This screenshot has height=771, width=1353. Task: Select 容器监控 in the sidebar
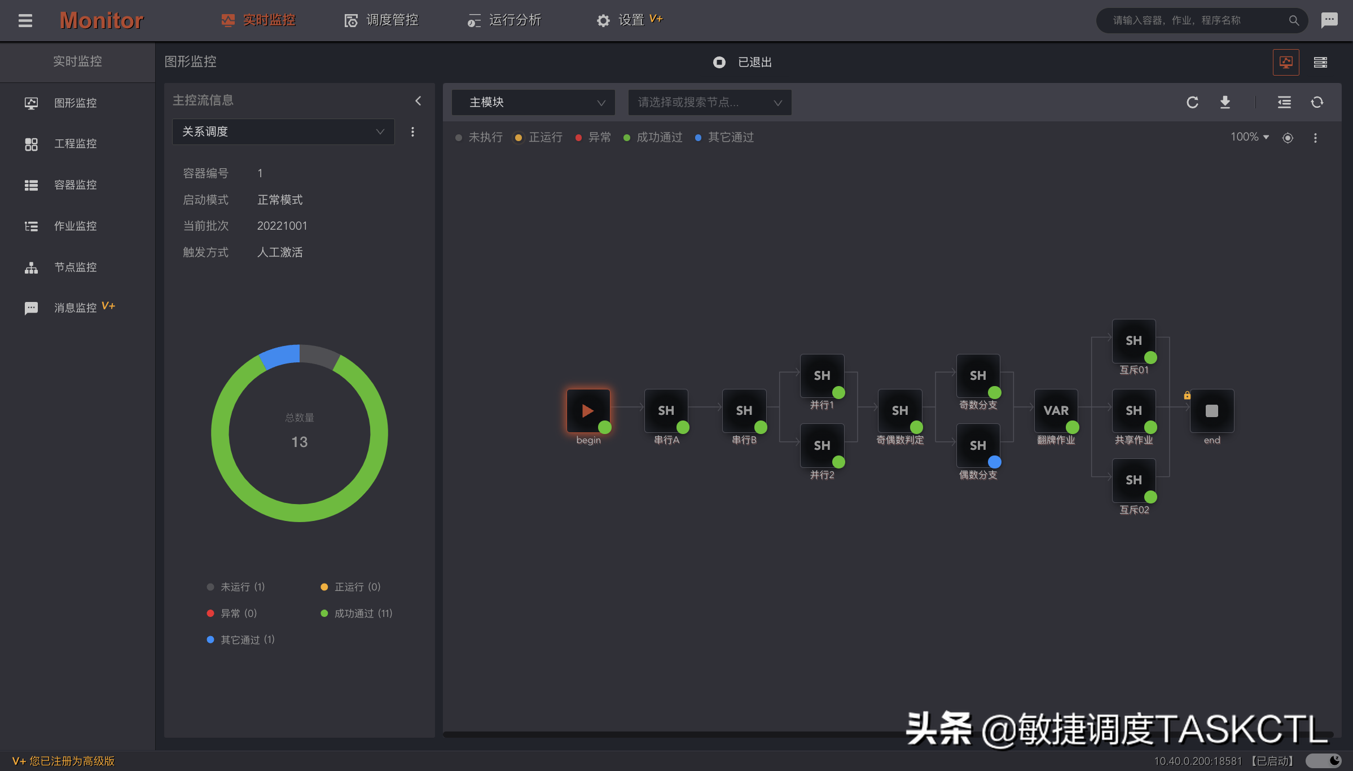pos(77,185)
